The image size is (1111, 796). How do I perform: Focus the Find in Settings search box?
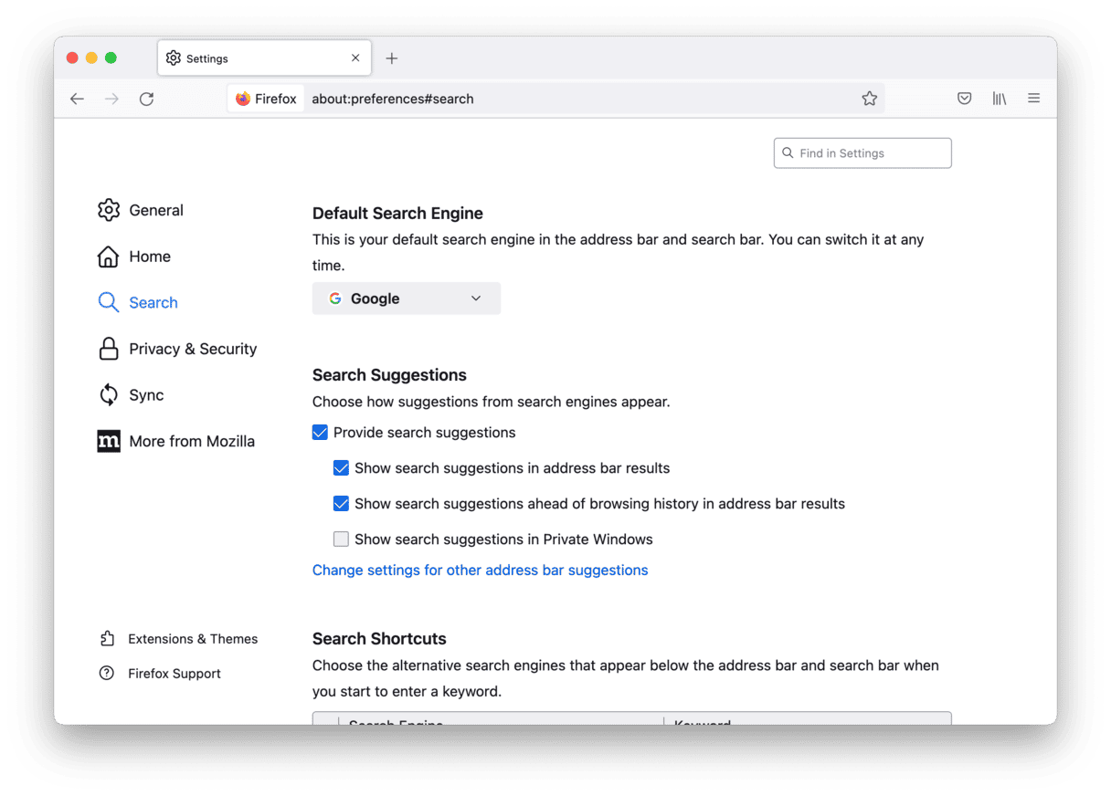862,153
